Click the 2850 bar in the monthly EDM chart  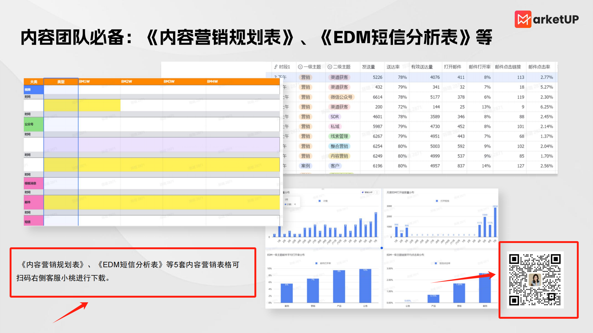[495, 222]
